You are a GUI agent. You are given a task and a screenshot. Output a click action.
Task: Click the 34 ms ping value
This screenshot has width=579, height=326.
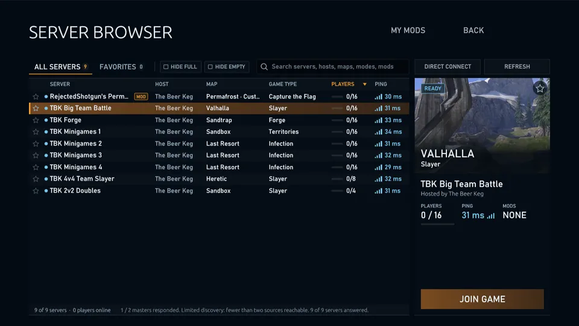pyautogui.click(x=393, y=132)
